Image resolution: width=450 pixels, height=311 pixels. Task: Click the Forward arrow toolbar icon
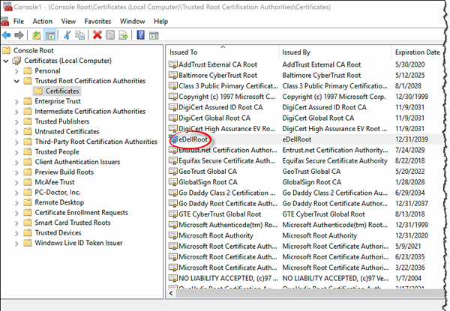pyautogui.click(x=19, y=35)
